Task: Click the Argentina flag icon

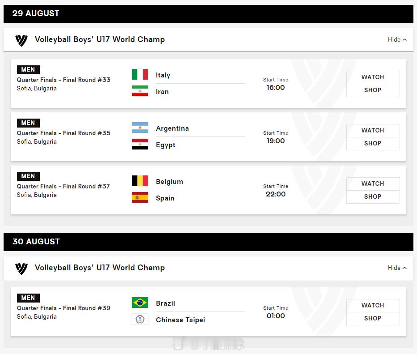Action: pyautogui.click(x=140, y=128)
